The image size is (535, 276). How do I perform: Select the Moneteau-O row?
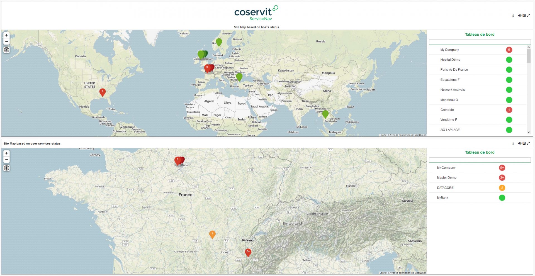(x=478, y=100)
